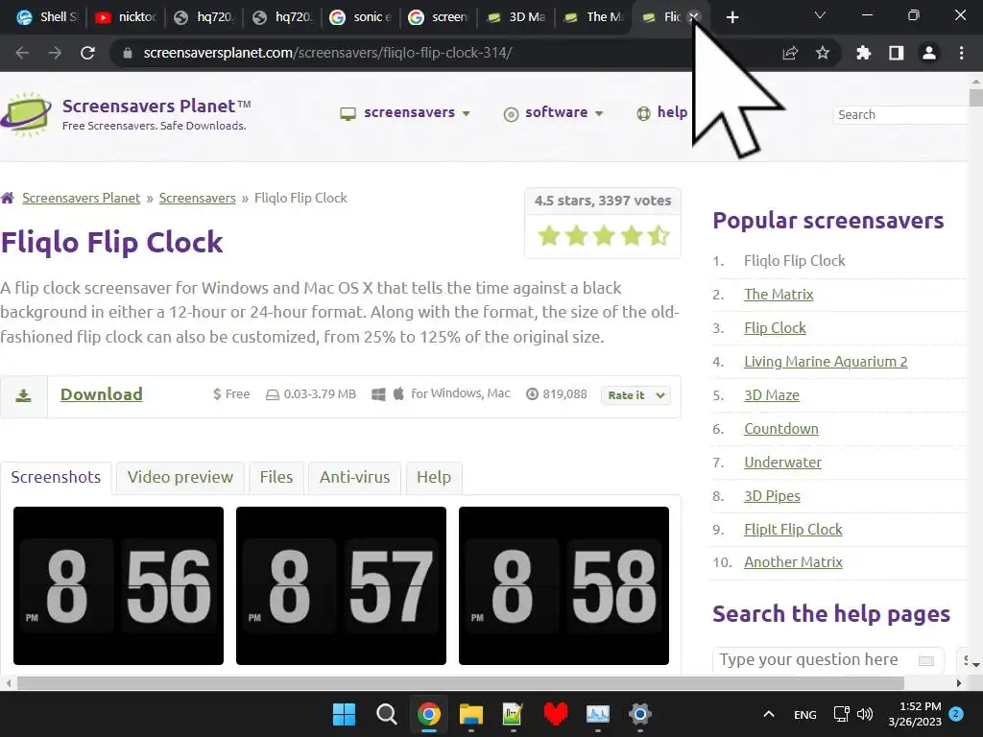Open the 3D Pipes screensaver link
Screen dimensions: 983x737
click(x=773, y=496)
